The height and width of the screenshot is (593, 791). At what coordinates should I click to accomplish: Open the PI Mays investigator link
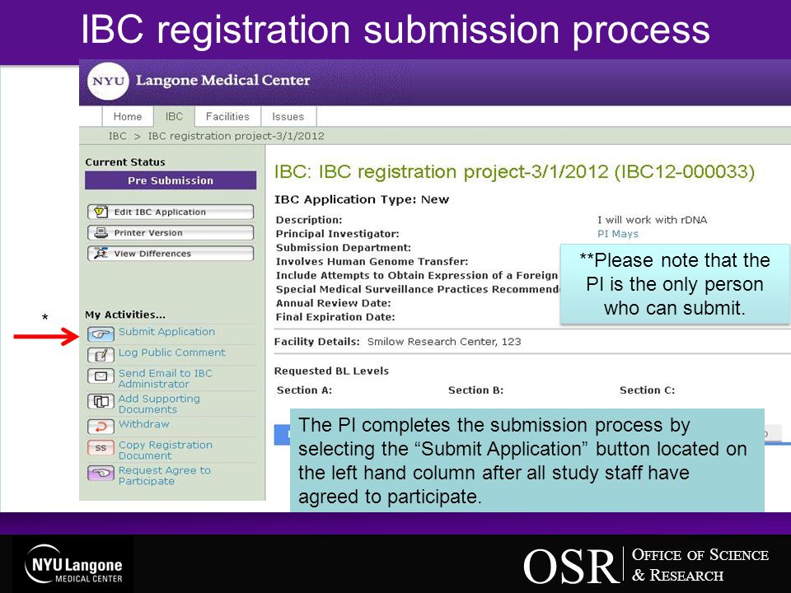click(618, 234)
